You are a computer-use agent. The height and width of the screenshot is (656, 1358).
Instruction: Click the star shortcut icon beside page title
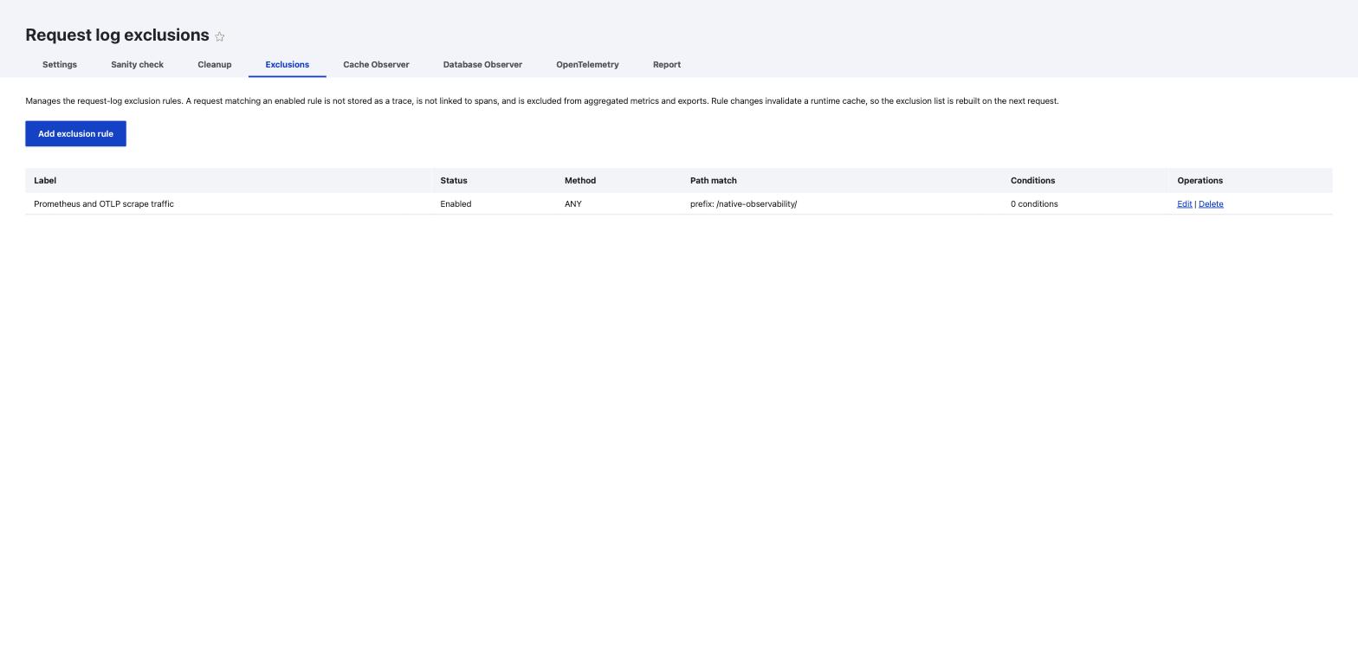(219, 36)
